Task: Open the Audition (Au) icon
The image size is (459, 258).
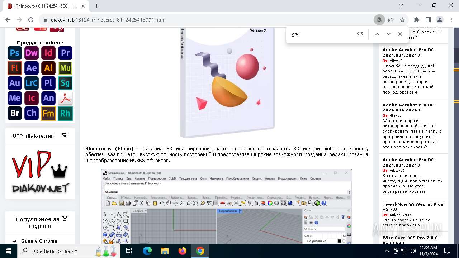Action: click(x=15, y=83)
